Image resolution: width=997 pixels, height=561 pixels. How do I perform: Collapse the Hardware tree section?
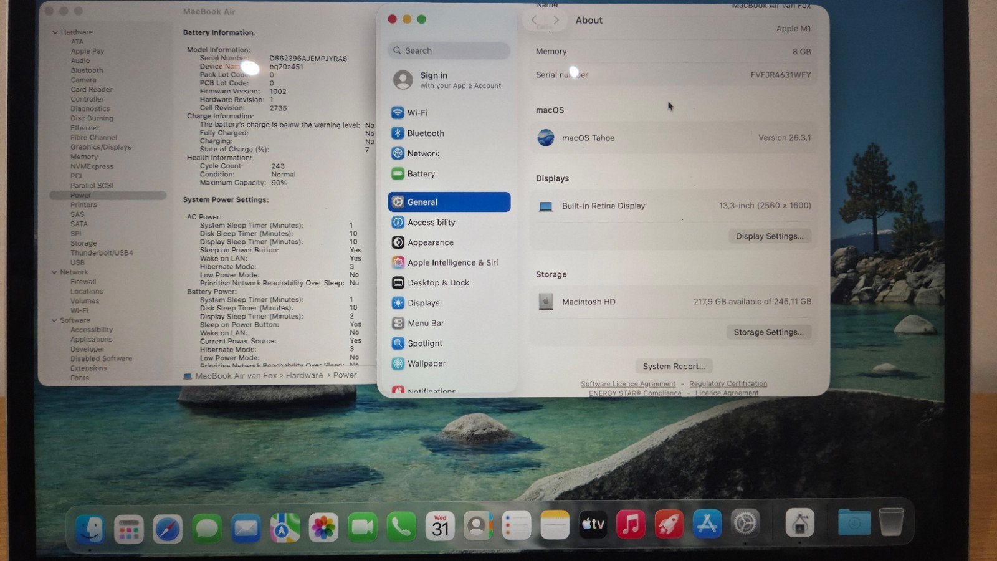pyautogui.click(x=55, y=32)
